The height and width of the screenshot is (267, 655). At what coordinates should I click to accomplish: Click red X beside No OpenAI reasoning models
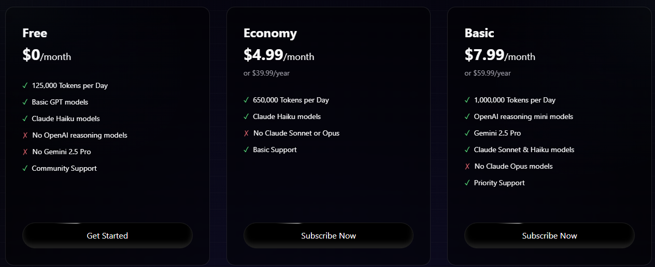tap(25, 135)
